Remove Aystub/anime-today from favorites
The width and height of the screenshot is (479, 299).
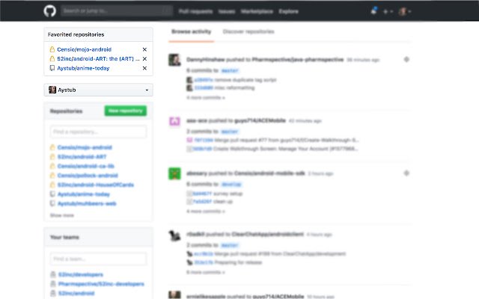click(144, 68)
